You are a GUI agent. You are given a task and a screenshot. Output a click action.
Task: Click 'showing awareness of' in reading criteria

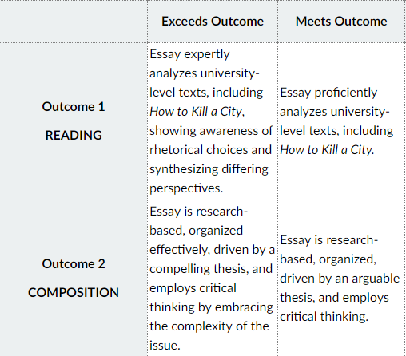click(211, 131)
